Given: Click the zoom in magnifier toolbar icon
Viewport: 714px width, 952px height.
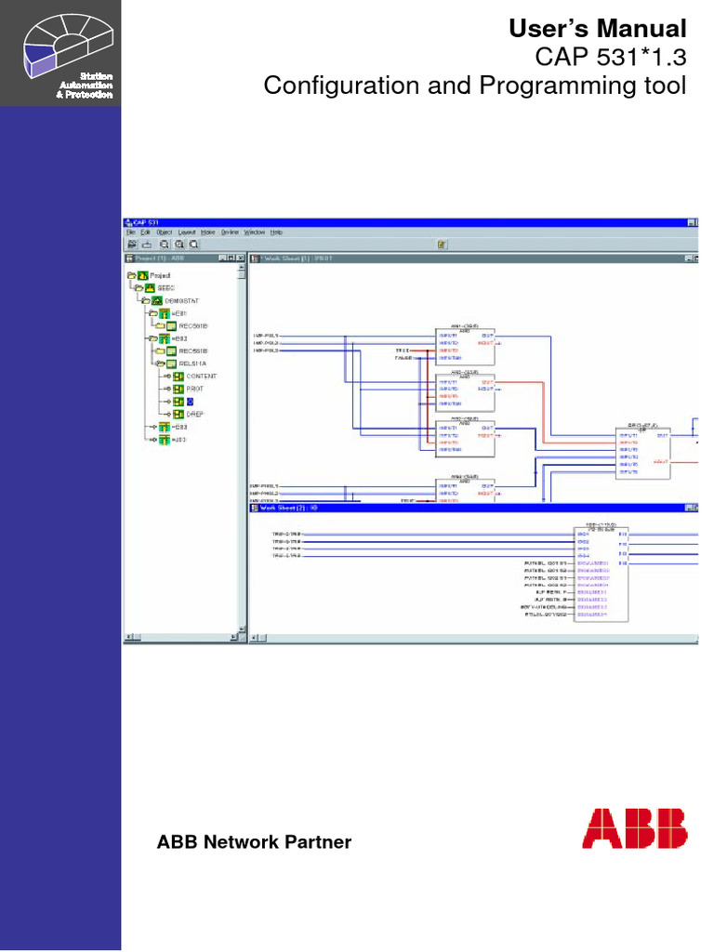Looking at the screenshot, I should pos(179,245).
